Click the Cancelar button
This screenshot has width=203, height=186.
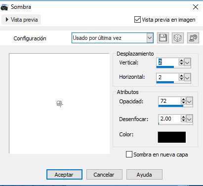click(104, 175)
